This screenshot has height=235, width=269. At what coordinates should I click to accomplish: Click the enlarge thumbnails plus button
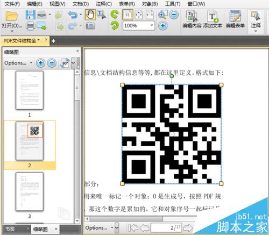pos(40,63)
